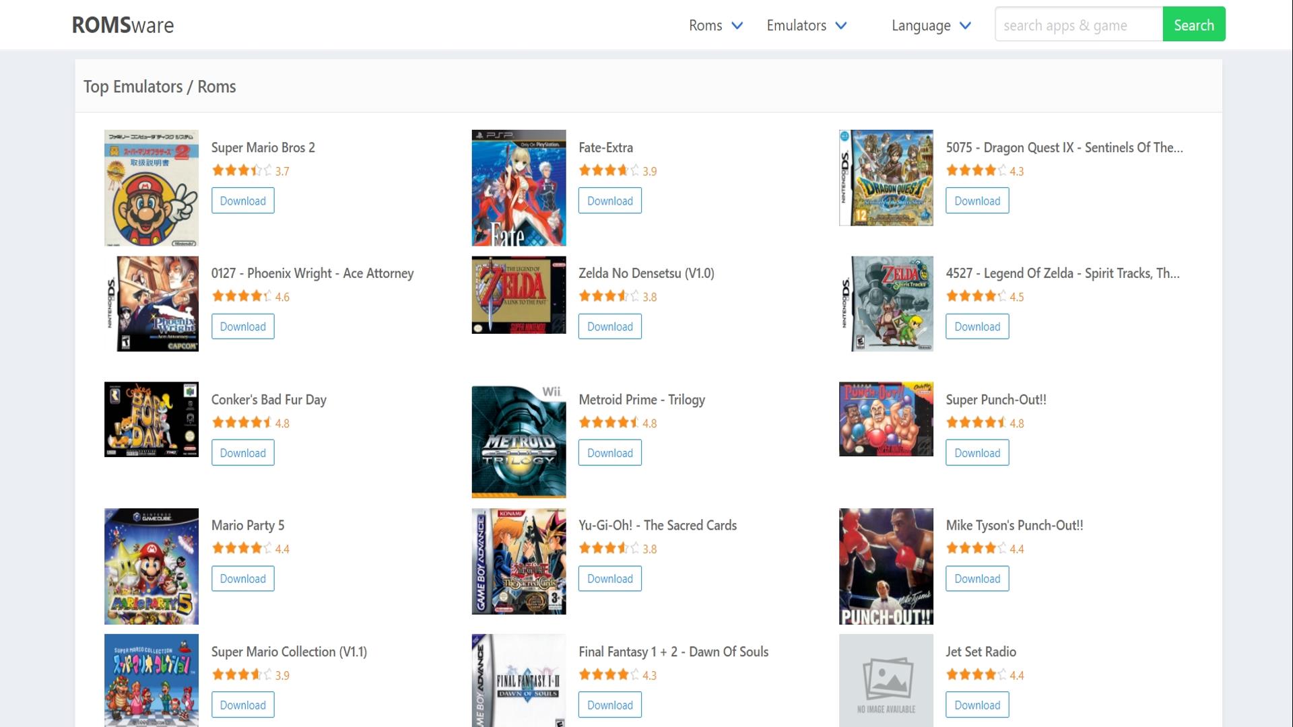Image resolution: width=1293 pixels, height=727 pixels.
Task: Open Zelda No Densetsu (V1.0) title
Action: point(646,273)
